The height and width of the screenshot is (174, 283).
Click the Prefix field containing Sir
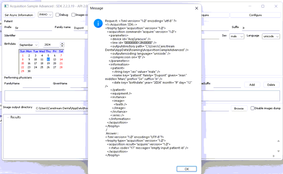[33, 28]
